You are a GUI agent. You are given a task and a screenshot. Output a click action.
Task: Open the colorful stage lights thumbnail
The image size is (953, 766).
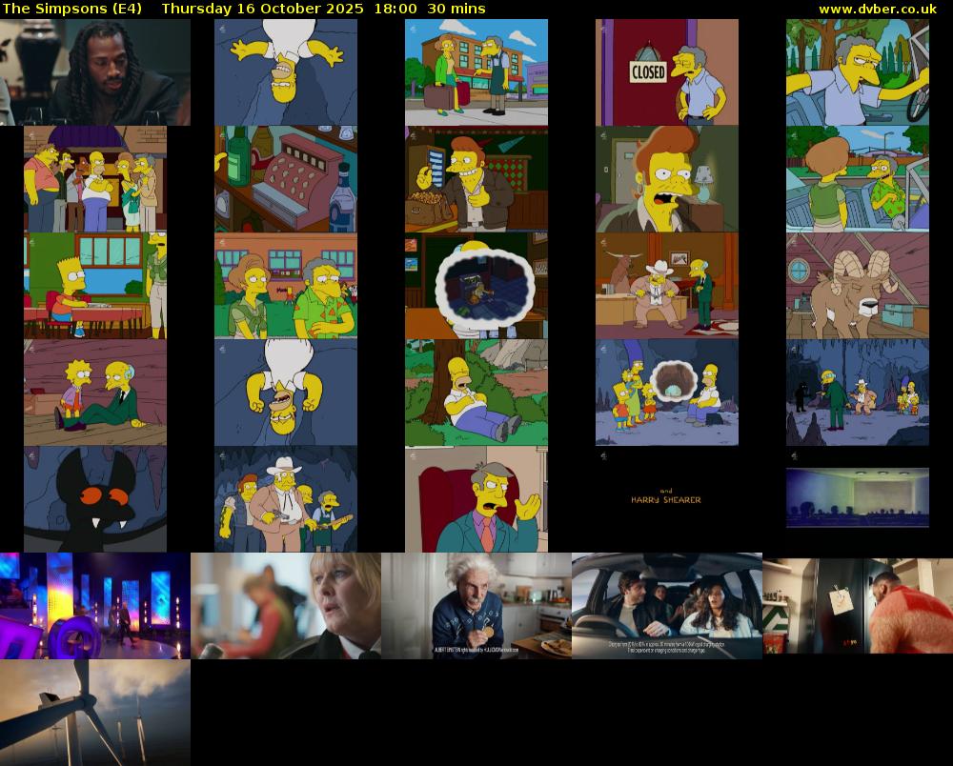pos(95,606)
